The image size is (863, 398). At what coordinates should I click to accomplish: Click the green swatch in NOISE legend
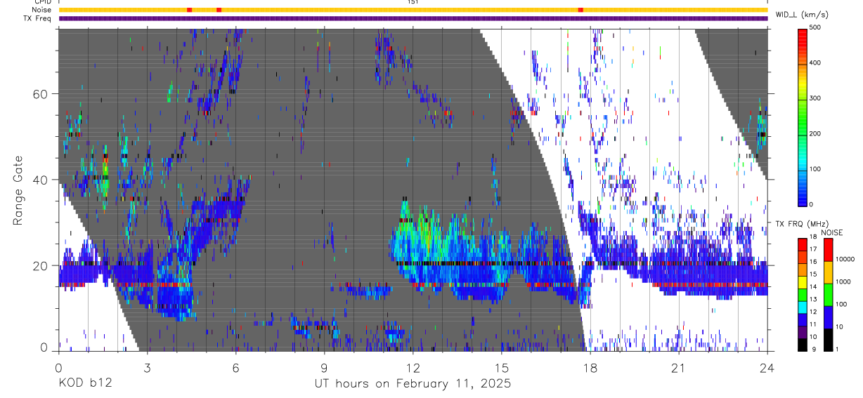pos(828,295)
